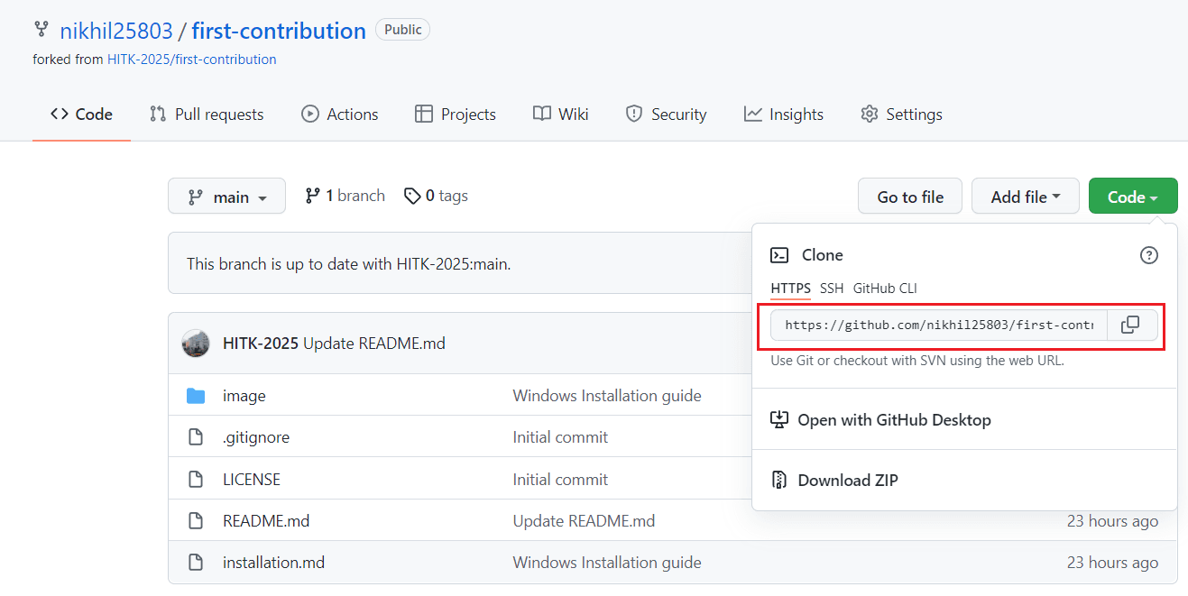Open the first-contribution repository title link

click(279, 31)
